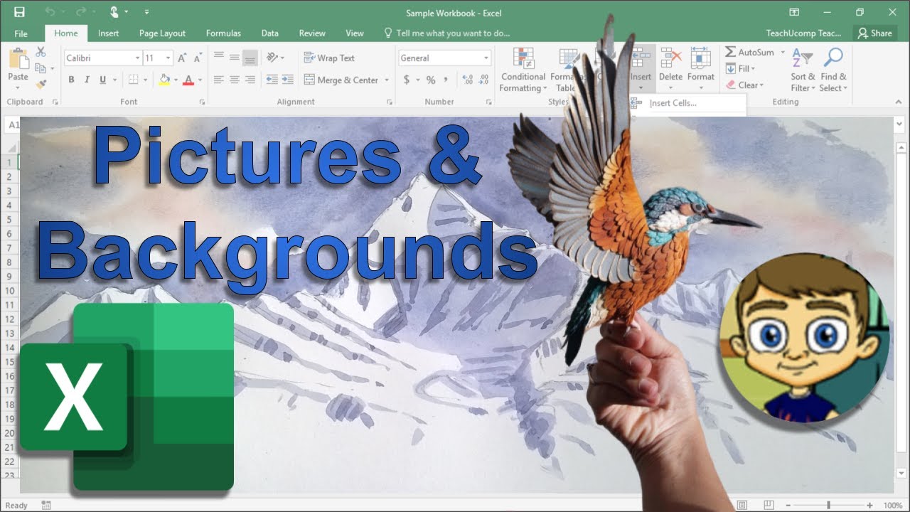910x512 pixels.
Task: Click the Decrease Indent icon
Action: (272, 80)
